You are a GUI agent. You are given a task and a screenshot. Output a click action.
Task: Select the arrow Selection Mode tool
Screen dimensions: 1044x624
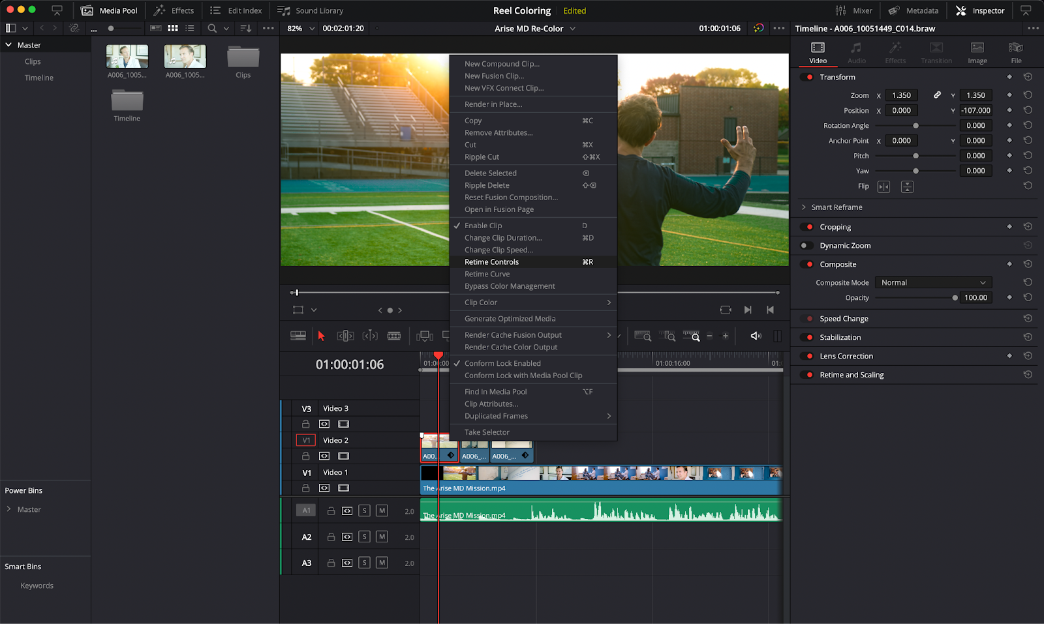pyautogui.click(x=321, y=336)
